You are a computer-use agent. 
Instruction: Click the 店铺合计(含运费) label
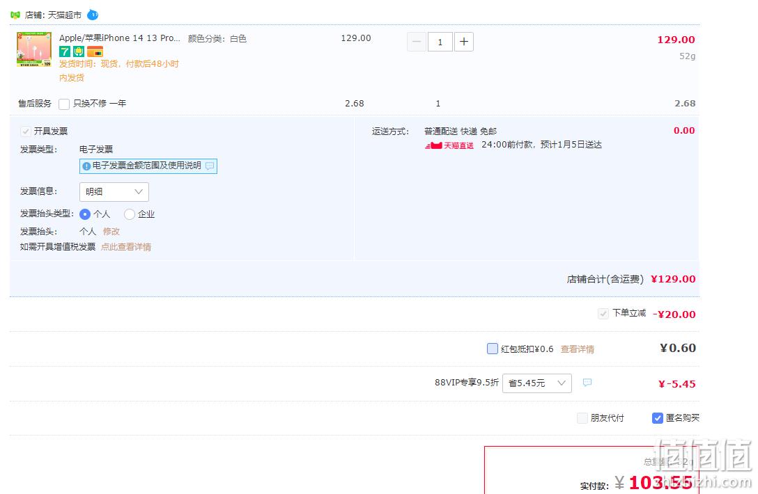605,279
